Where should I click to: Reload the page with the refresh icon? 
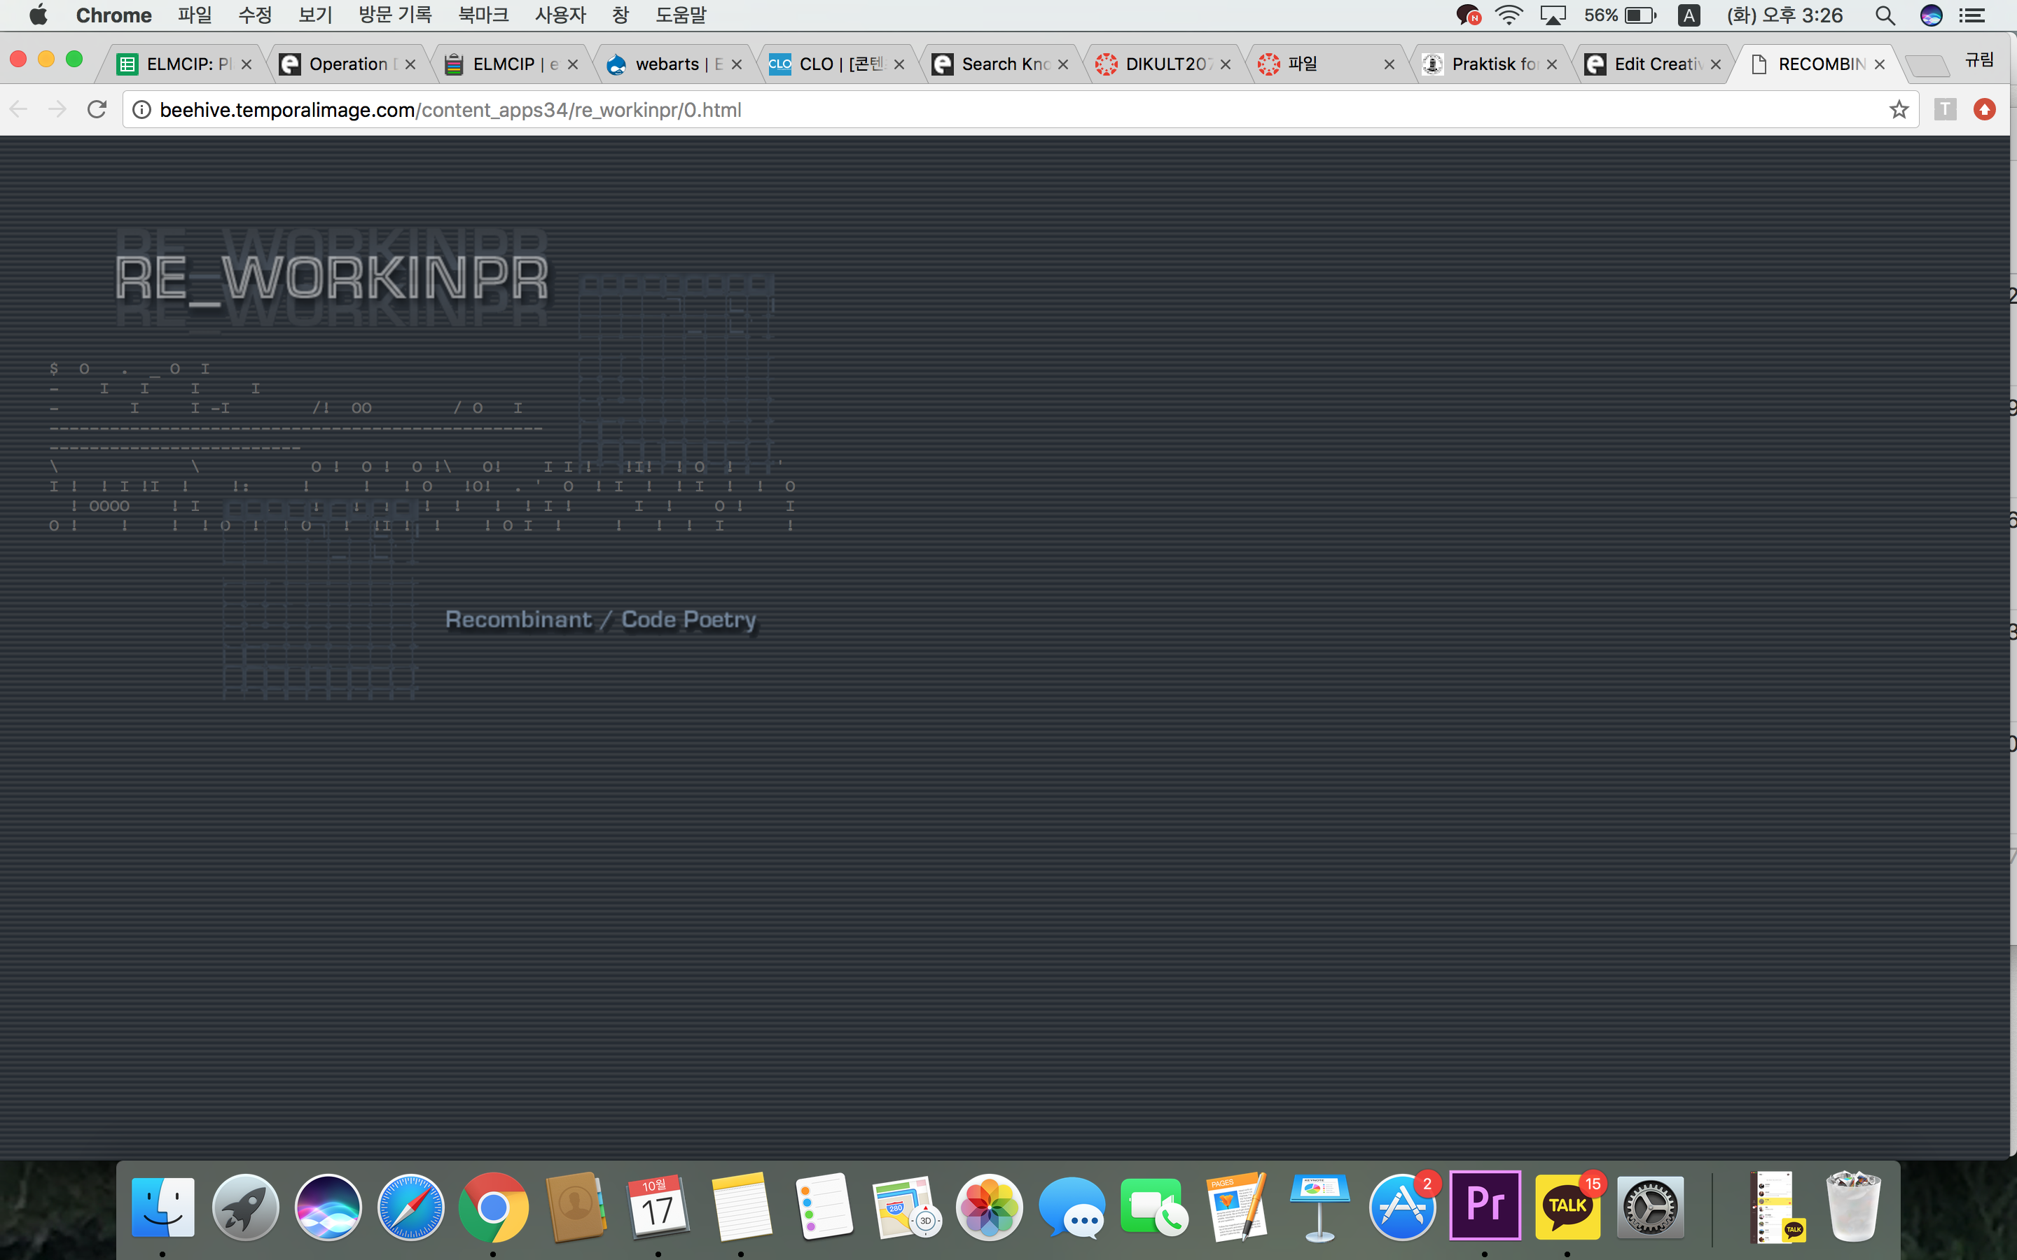pos(97,109)
